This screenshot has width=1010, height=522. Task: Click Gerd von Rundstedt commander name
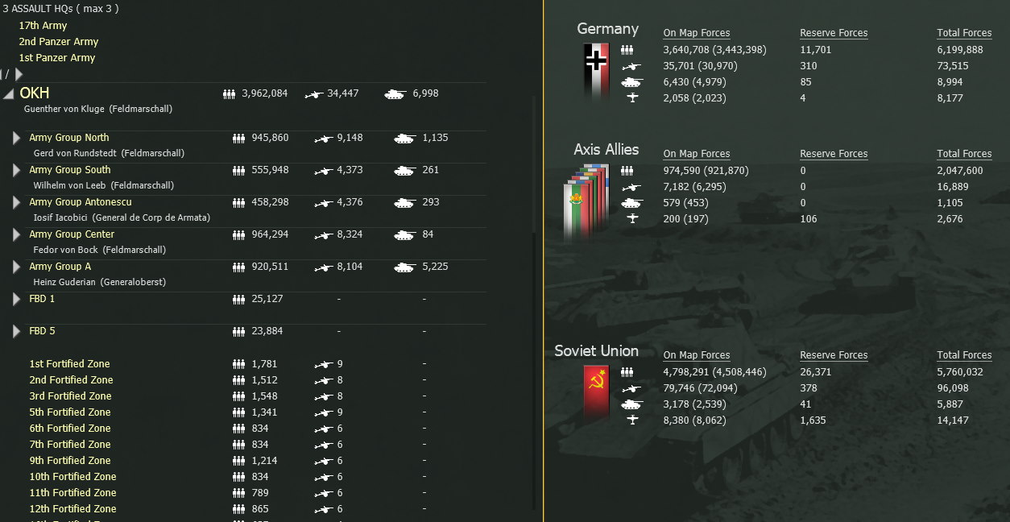coord(109,153)
